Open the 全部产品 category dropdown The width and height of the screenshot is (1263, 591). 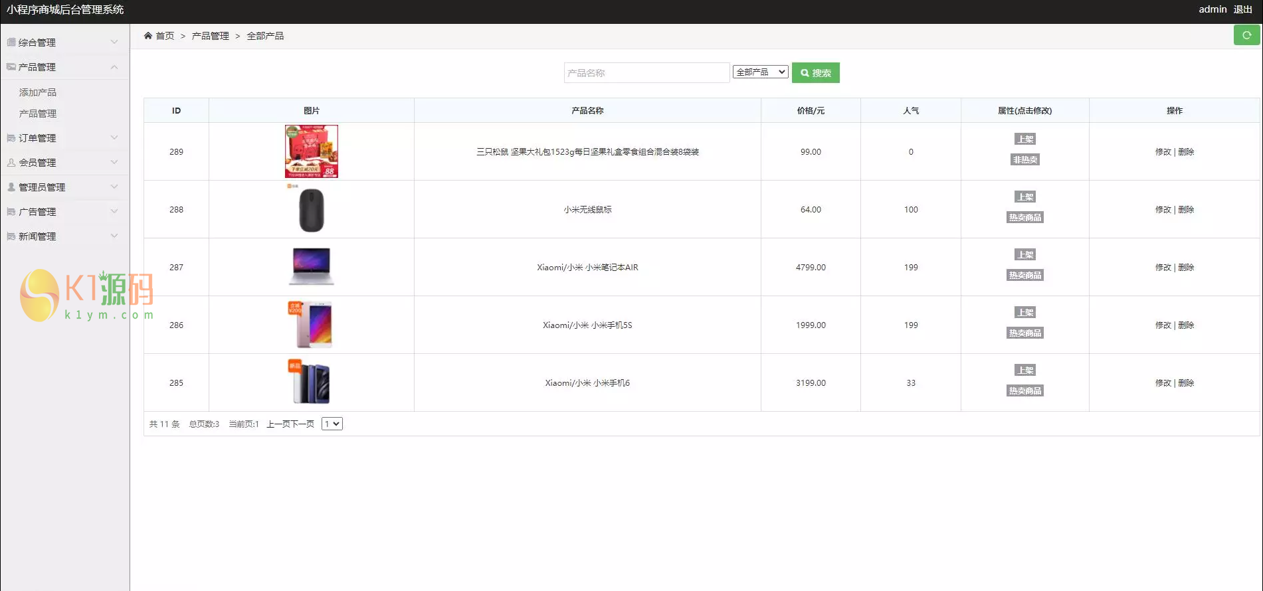tap(760, 72)
